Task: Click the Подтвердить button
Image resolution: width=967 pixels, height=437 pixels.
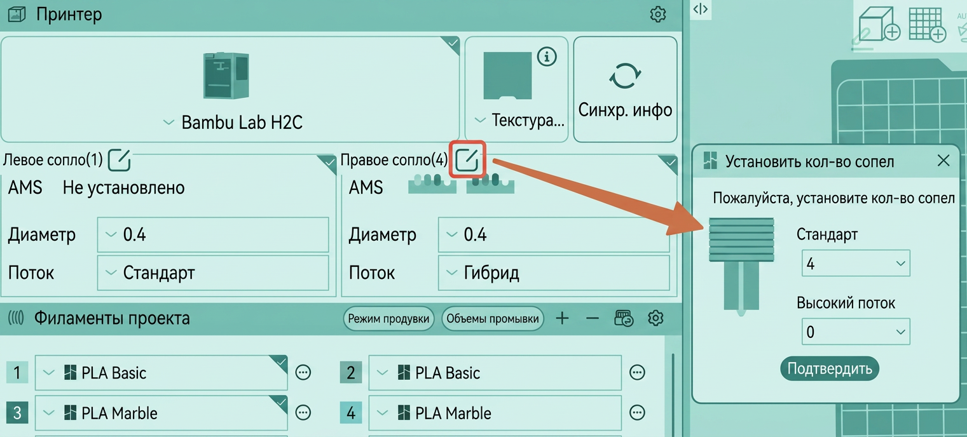Action: [x=830, y=368]
